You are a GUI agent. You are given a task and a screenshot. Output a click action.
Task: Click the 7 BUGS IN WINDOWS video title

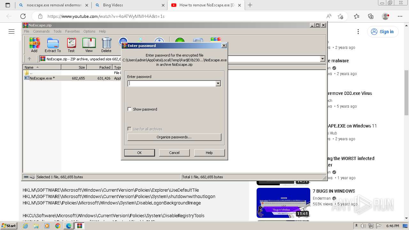pyautogui.click(x=334, y=191)
